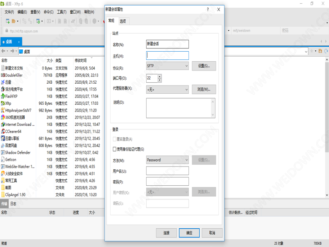Switch to the 选项 tab
Viewport: 329px width, 247px height.
point(123,21)
